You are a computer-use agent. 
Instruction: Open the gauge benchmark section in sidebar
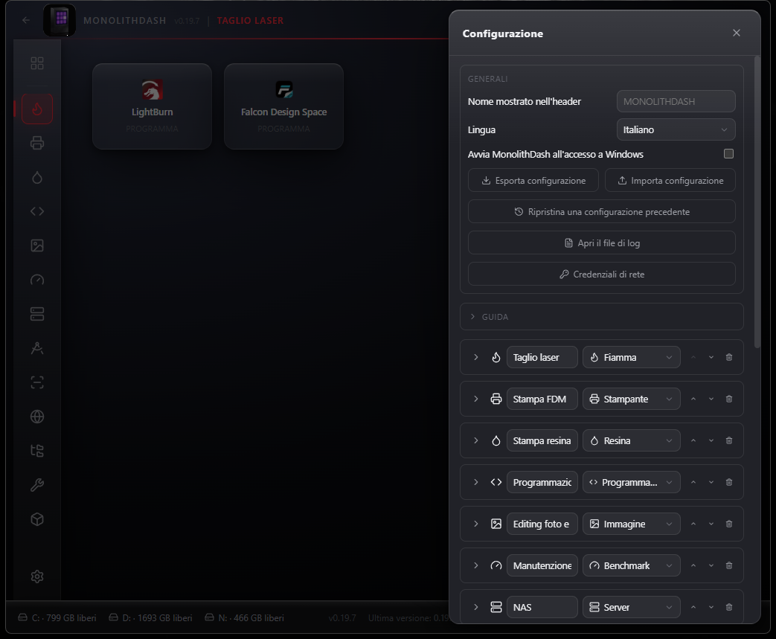tap(37, 280)
